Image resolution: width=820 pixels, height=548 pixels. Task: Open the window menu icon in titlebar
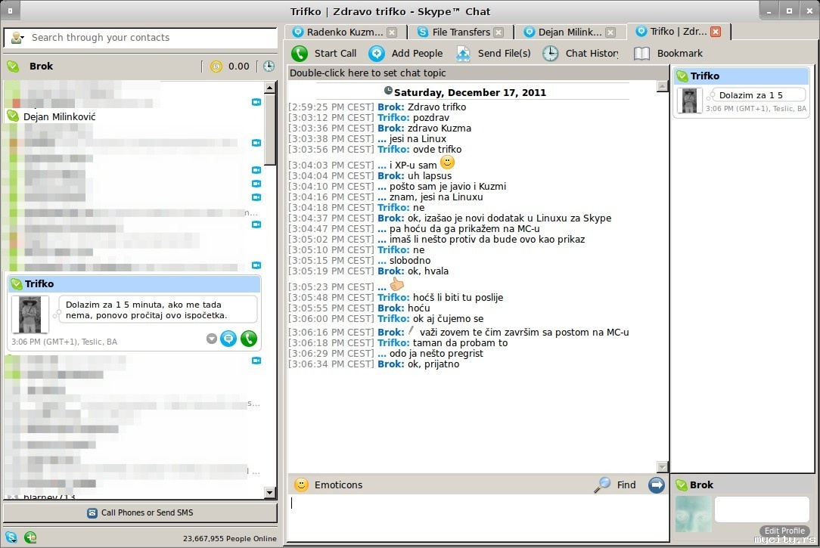click(11, 11)
